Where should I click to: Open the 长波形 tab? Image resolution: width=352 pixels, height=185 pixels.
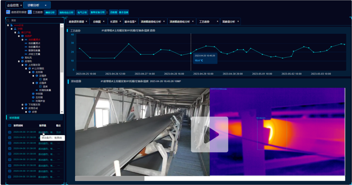(x=114, y=22)
